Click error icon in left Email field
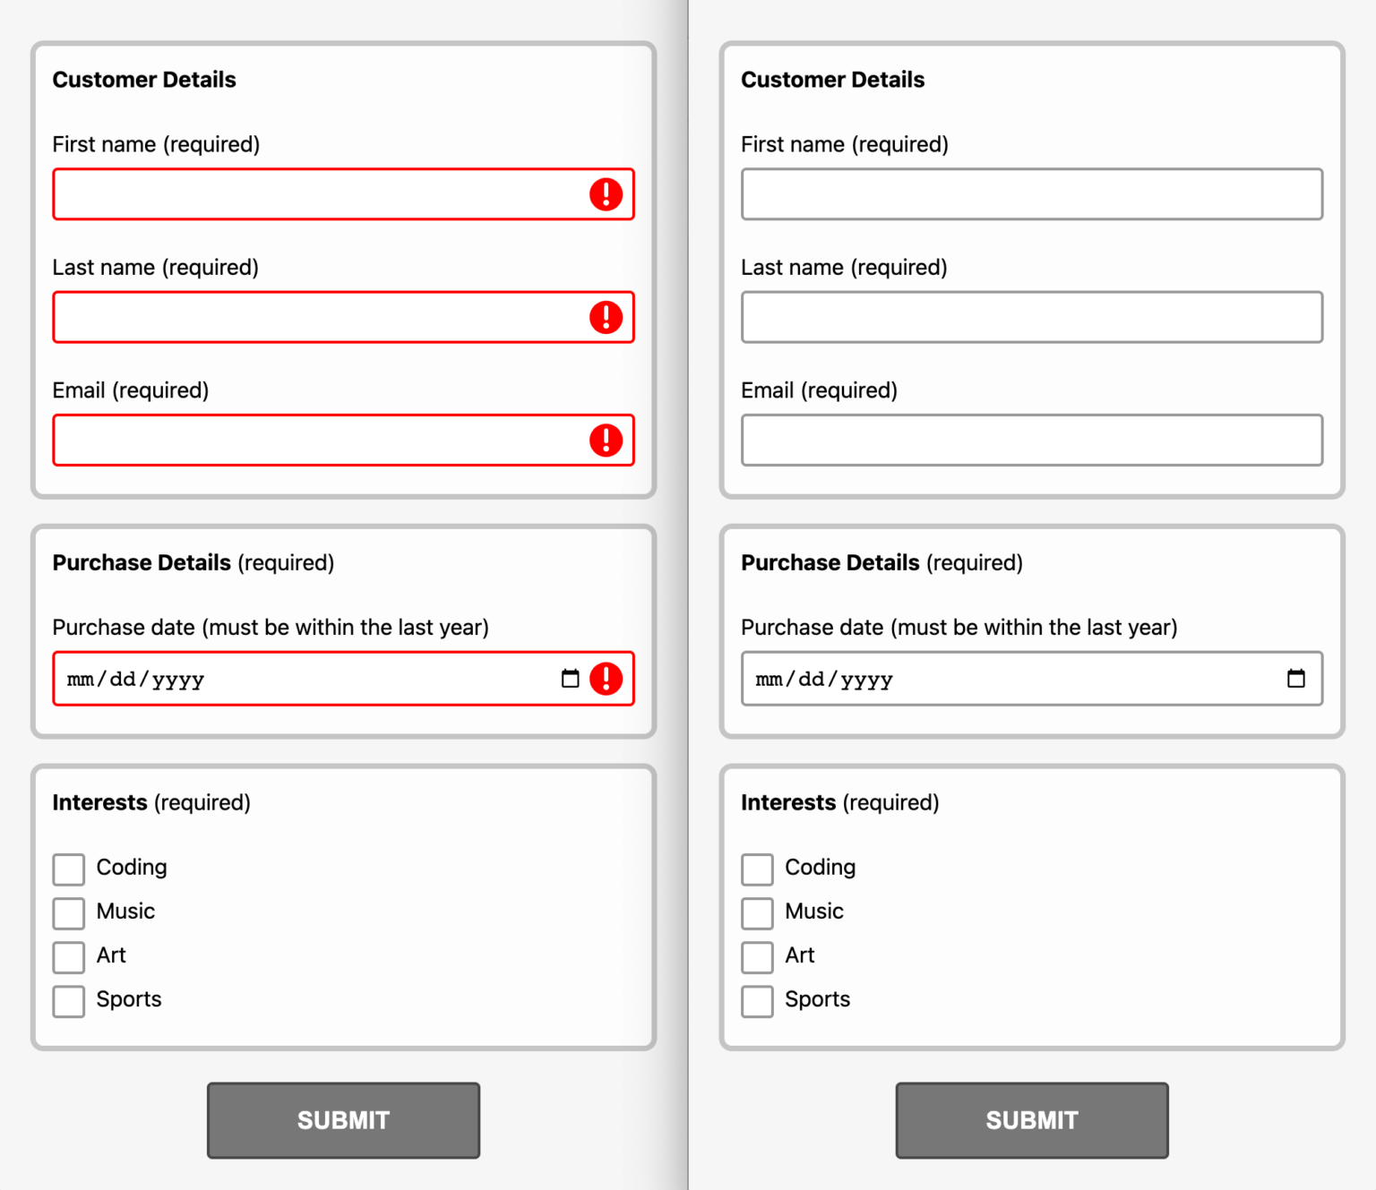The image size is (1376, 1190). click(606, 440)
